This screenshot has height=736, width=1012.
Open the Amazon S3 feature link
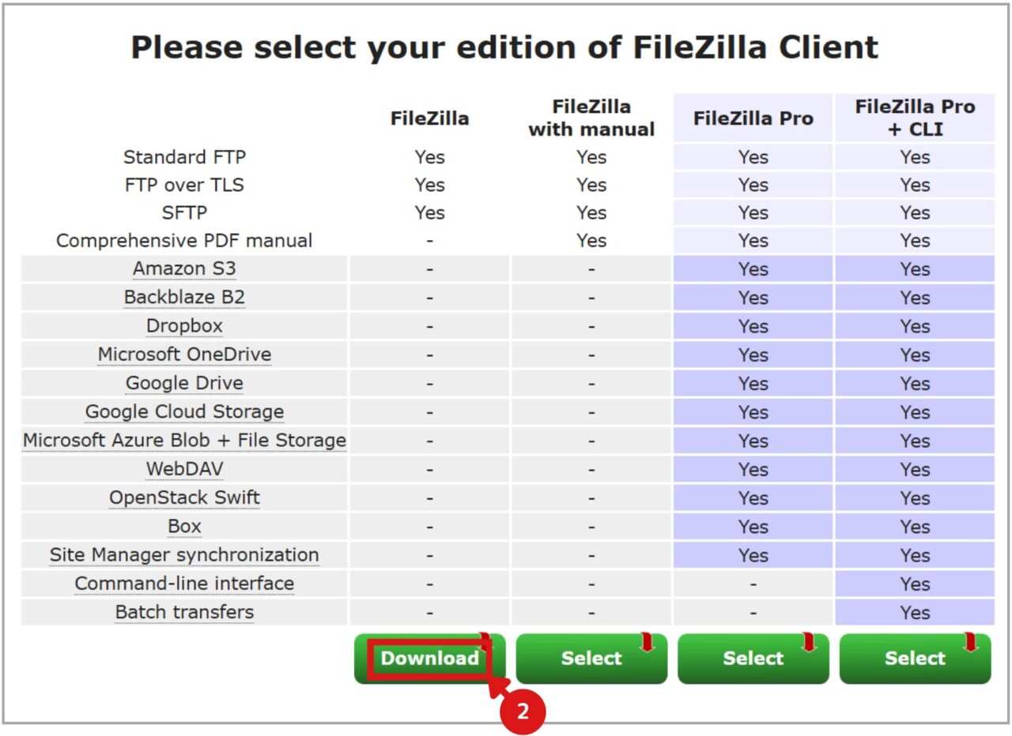[x=184, y=268]
